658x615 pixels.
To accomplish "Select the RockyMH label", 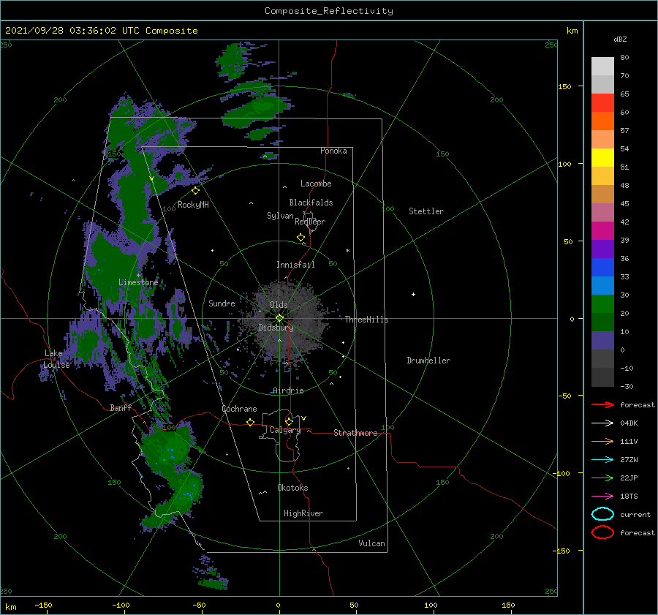I will [193, 205].
